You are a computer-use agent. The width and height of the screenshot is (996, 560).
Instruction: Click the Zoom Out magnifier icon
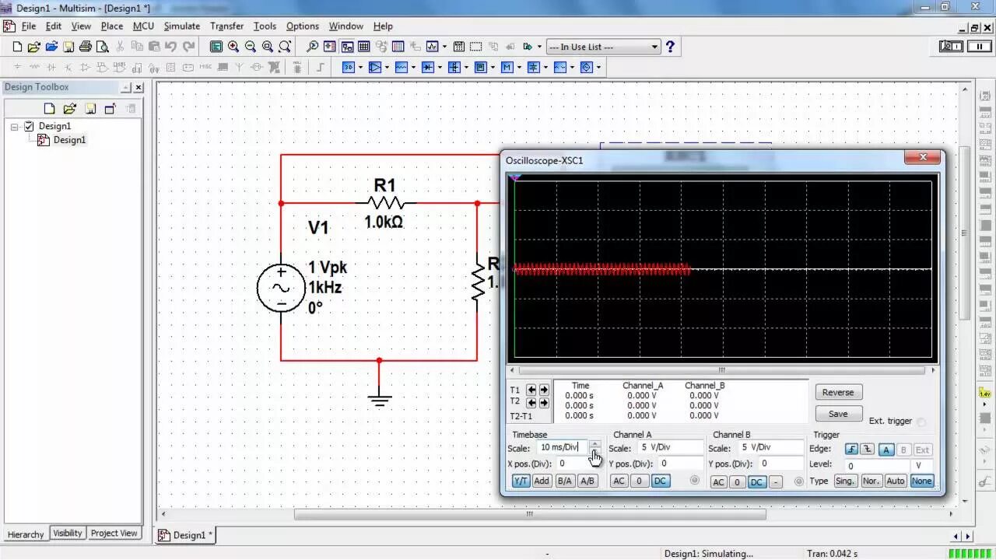[x=251, y=47]
